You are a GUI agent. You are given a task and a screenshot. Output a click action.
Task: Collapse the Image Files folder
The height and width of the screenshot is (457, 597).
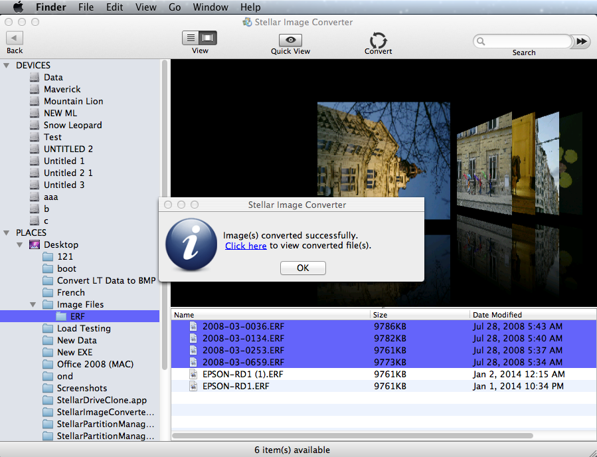click(x=33, y=305)
